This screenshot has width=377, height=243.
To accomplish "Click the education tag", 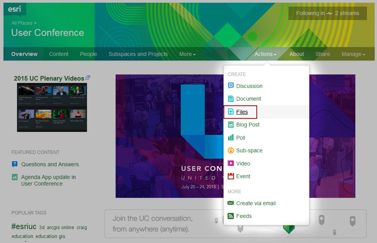I will pyautogui.click(x=22, y=236).
